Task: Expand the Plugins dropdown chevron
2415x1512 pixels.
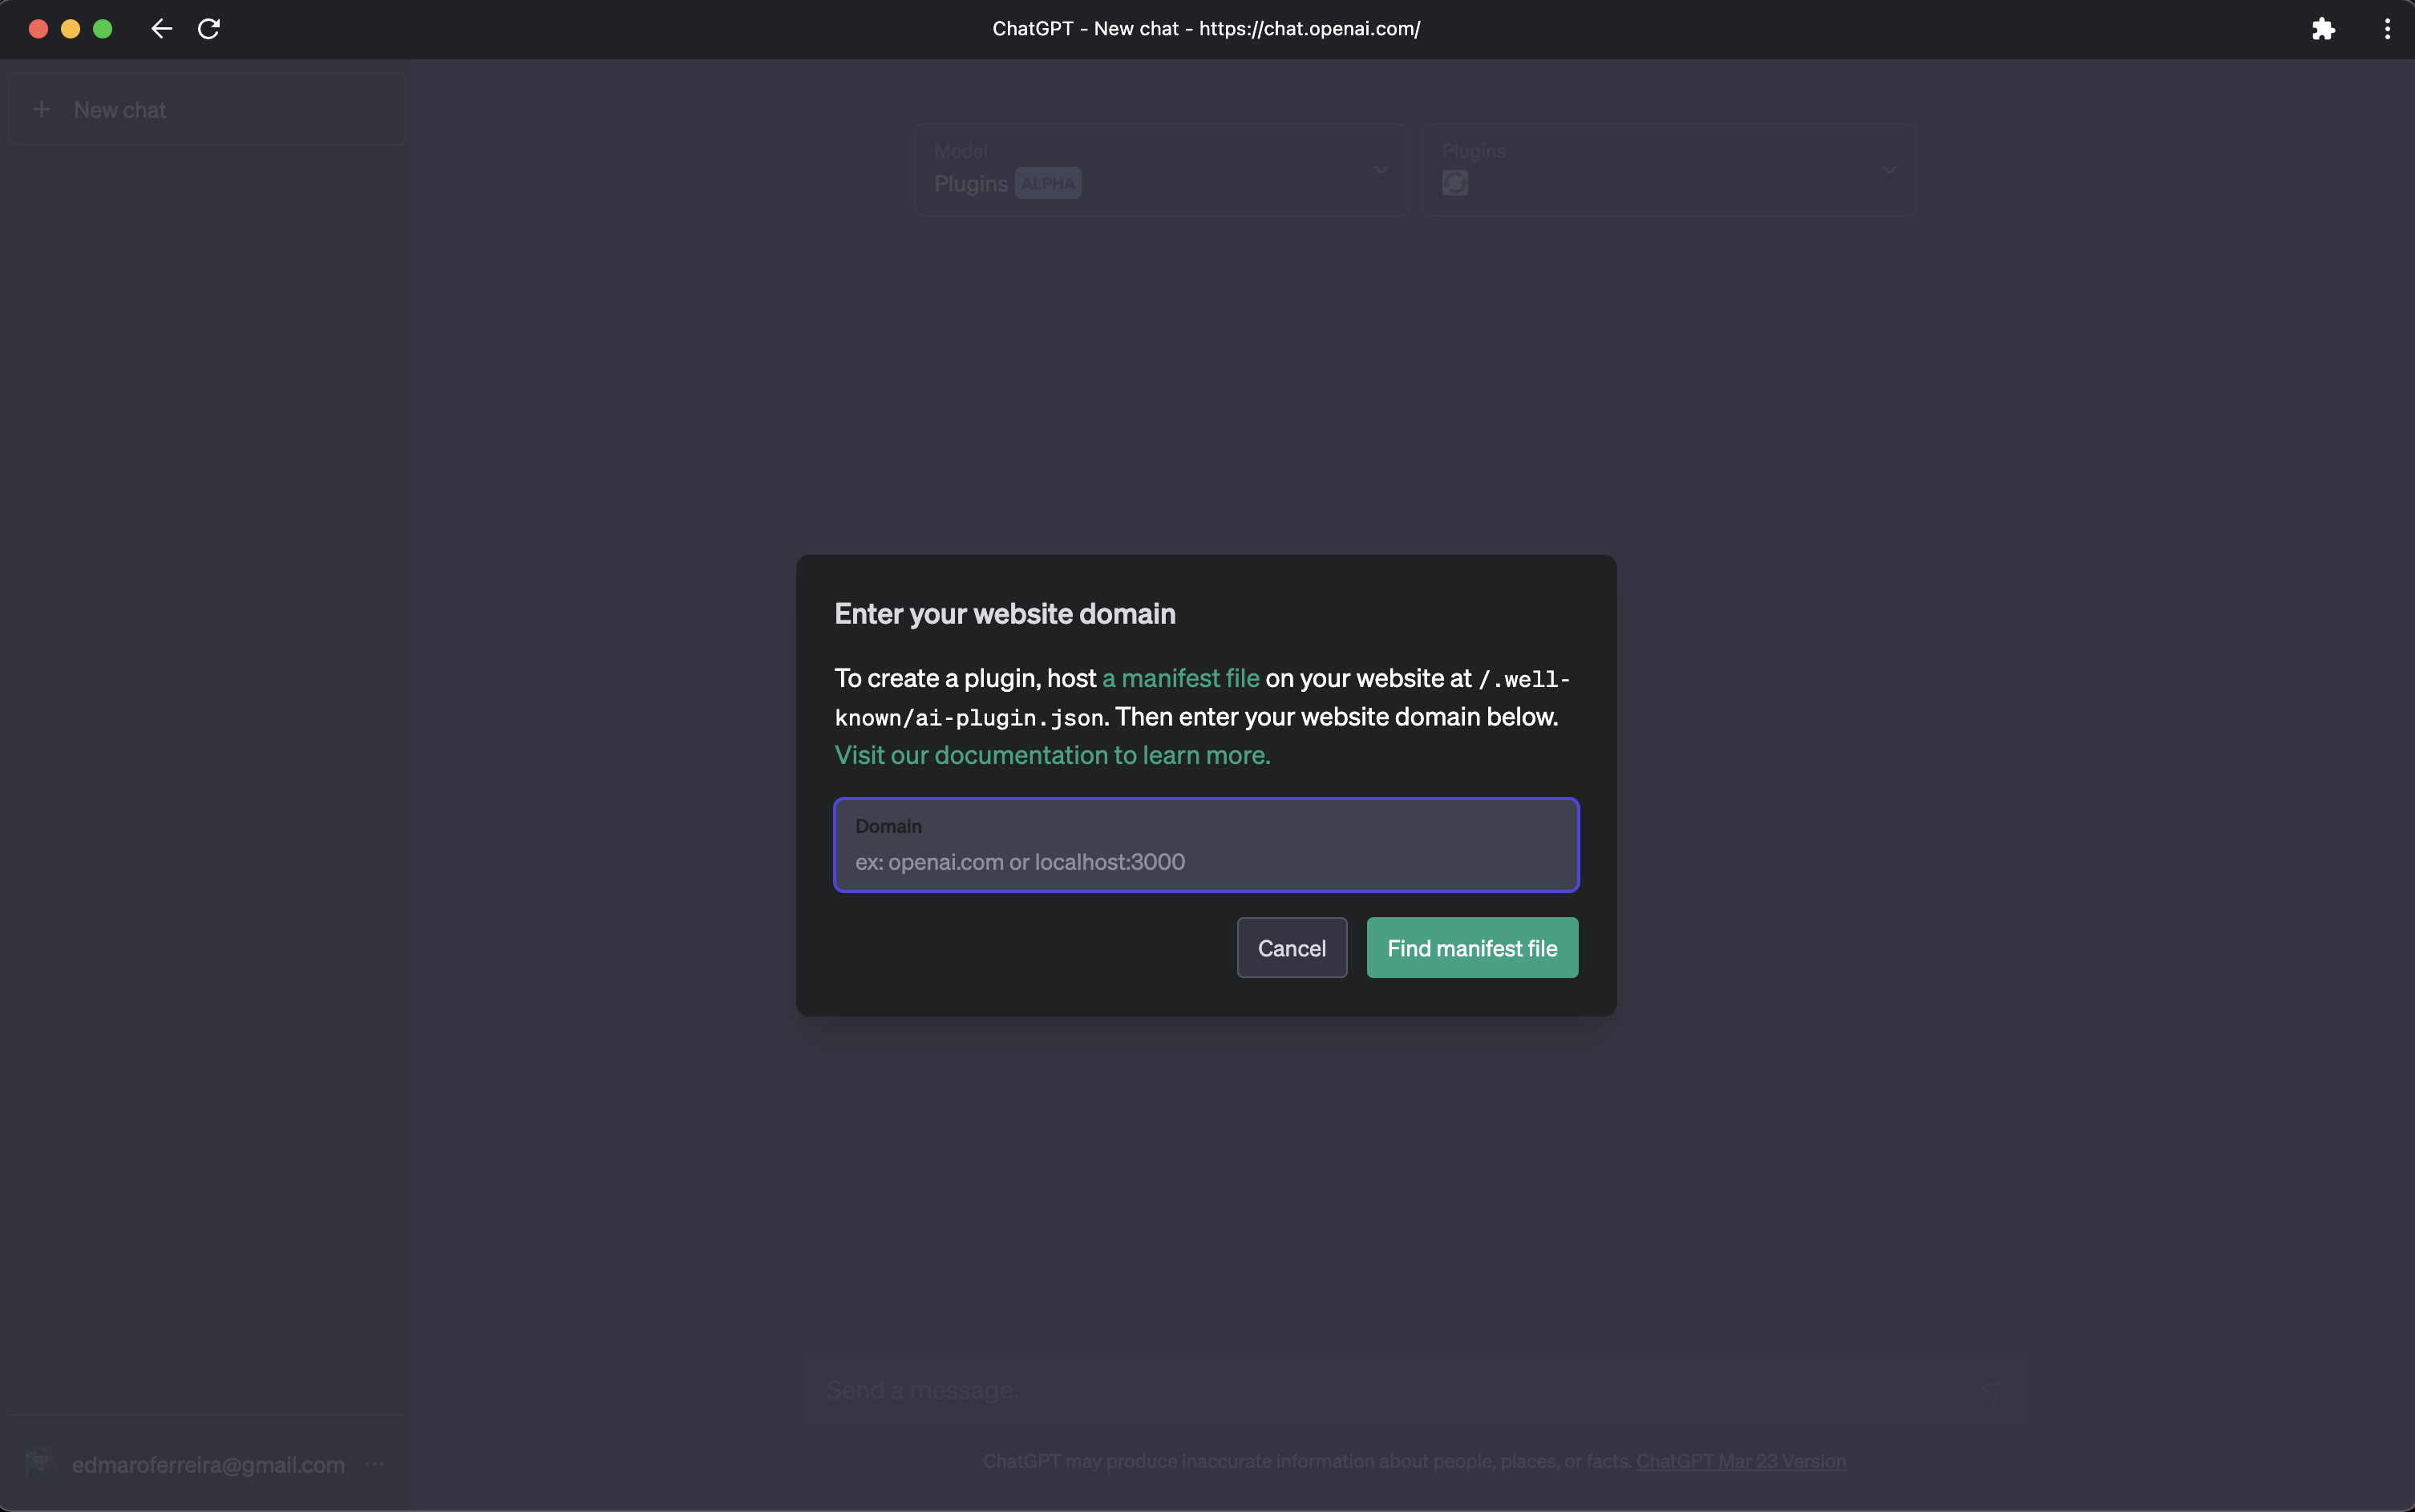Action: click(x=1888, y=170)
